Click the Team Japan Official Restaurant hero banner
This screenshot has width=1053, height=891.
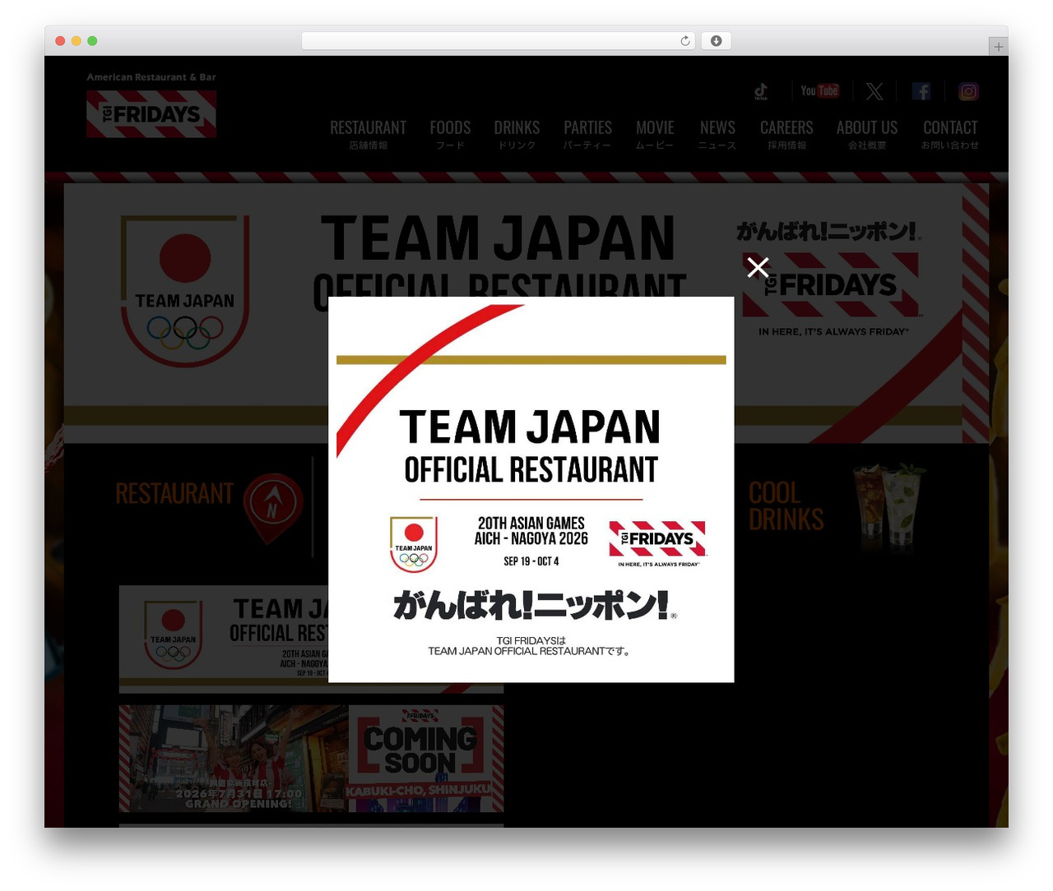tap(526, 312)
